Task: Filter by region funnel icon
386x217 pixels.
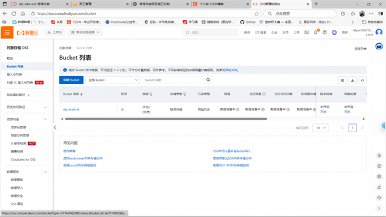Action: click(x=151, y=94)
